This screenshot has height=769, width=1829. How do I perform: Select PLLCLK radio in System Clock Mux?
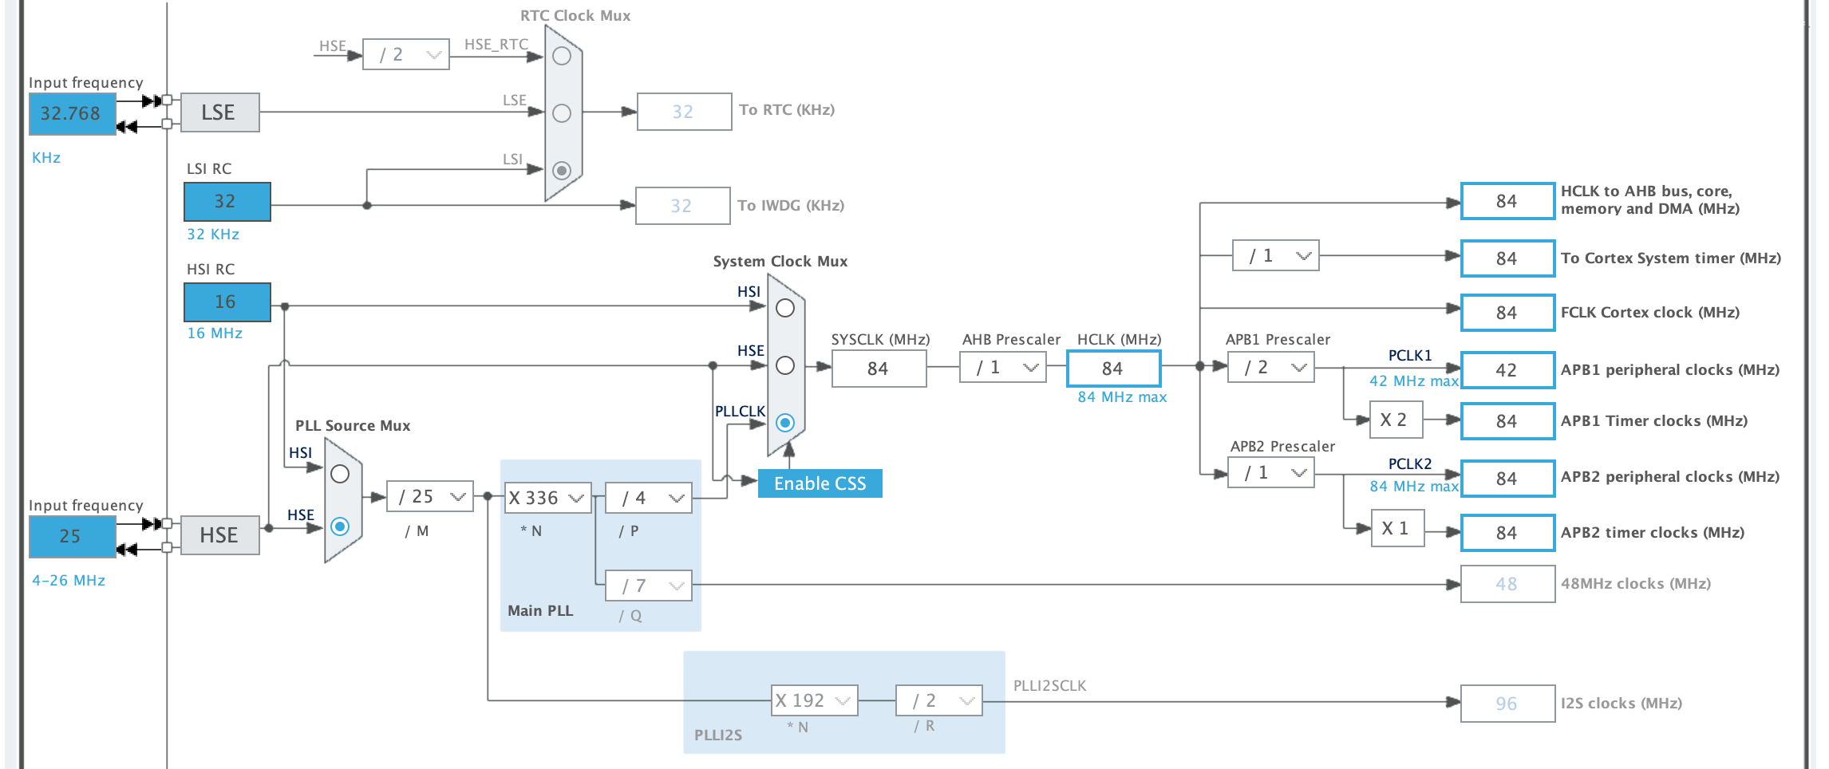point(785,423)
